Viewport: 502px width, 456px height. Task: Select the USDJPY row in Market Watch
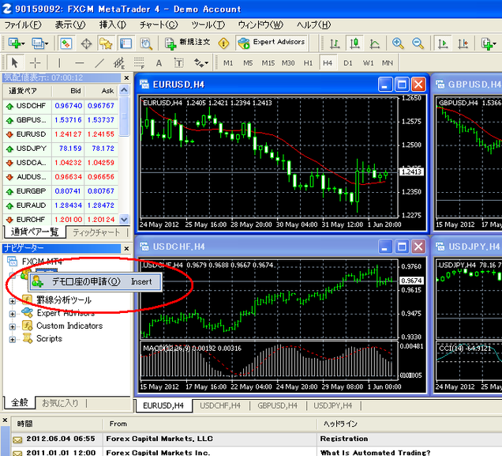coord(61,149)
